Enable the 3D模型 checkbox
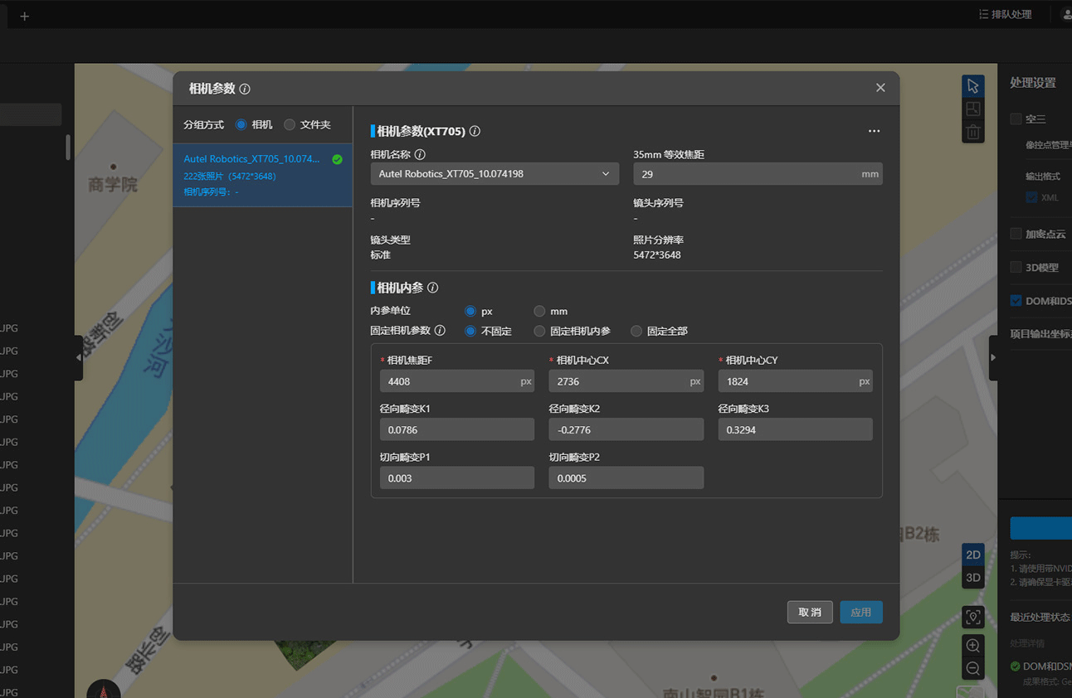This screenshot has height=698, width=1072. 1016,267
